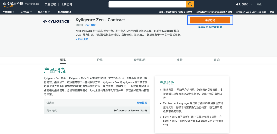Focus the marketplace search input field
Screen dimensions: 277x134
[147, 4]
